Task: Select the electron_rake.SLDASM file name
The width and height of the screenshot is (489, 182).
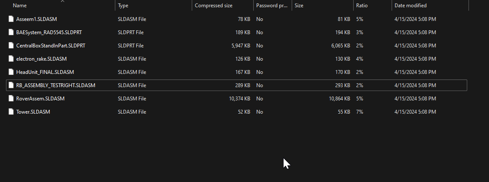Action: (41, 59)
